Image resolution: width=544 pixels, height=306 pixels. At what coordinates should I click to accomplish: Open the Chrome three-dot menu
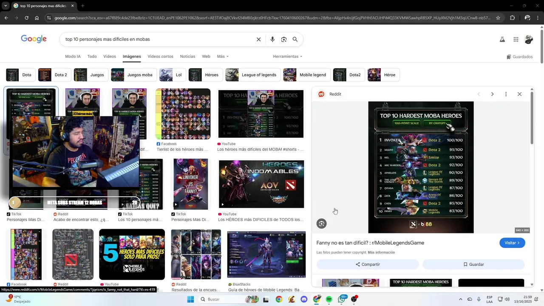pos(538,18)
